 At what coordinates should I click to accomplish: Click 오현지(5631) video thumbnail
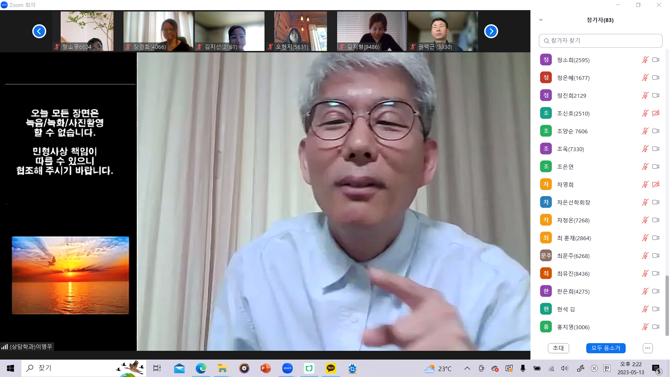click(x=300, y=31)
